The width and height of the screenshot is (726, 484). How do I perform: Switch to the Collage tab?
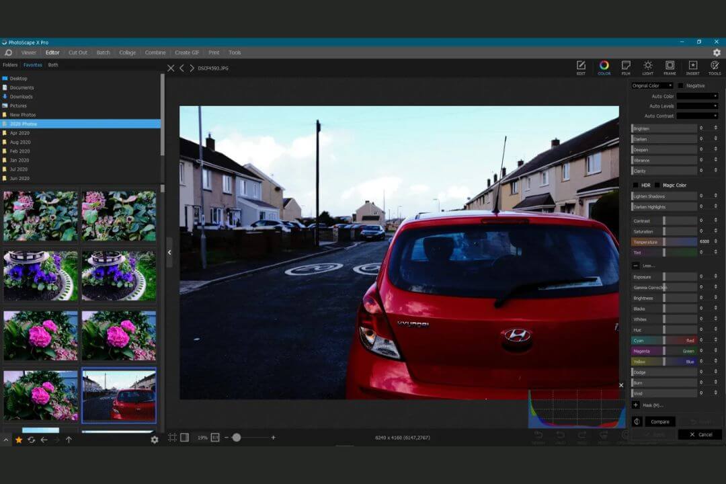pyautogui.click(x=127, y=52)
